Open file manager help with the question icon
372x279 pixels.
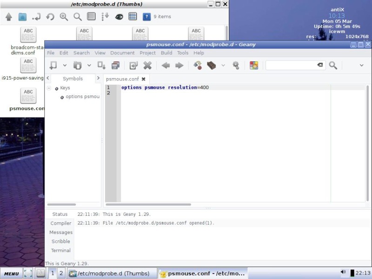tap(146, 17)
